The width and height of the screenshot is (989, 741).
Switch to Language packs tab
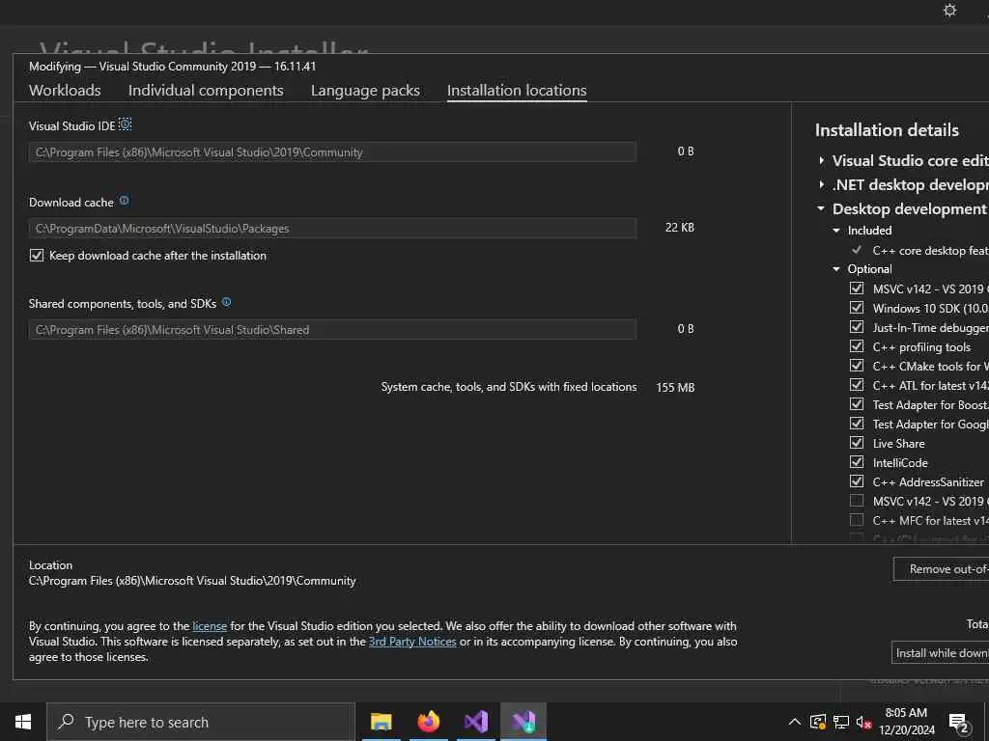point(365,90)
